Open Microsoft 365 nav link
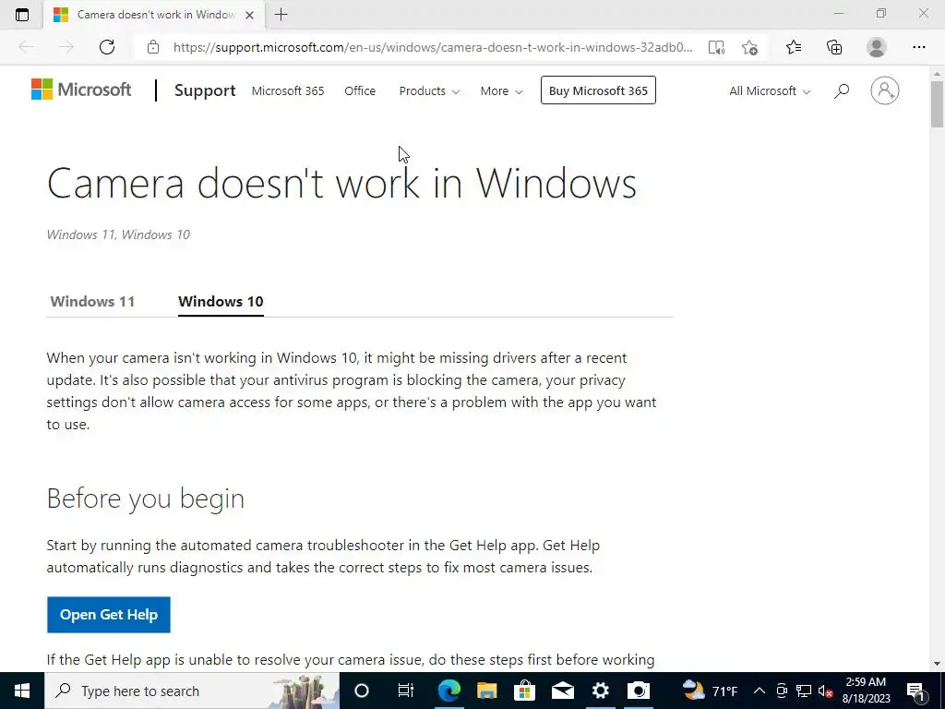The width and height of the screenshot is (945, 709). pos(288,91)
